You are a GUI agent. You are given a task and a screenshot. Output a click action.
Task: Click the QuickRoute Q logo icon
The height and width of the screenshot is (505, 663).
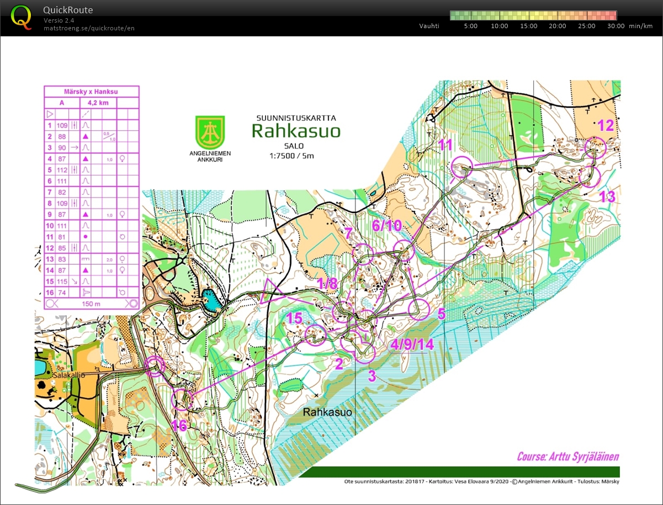[22, 17]
